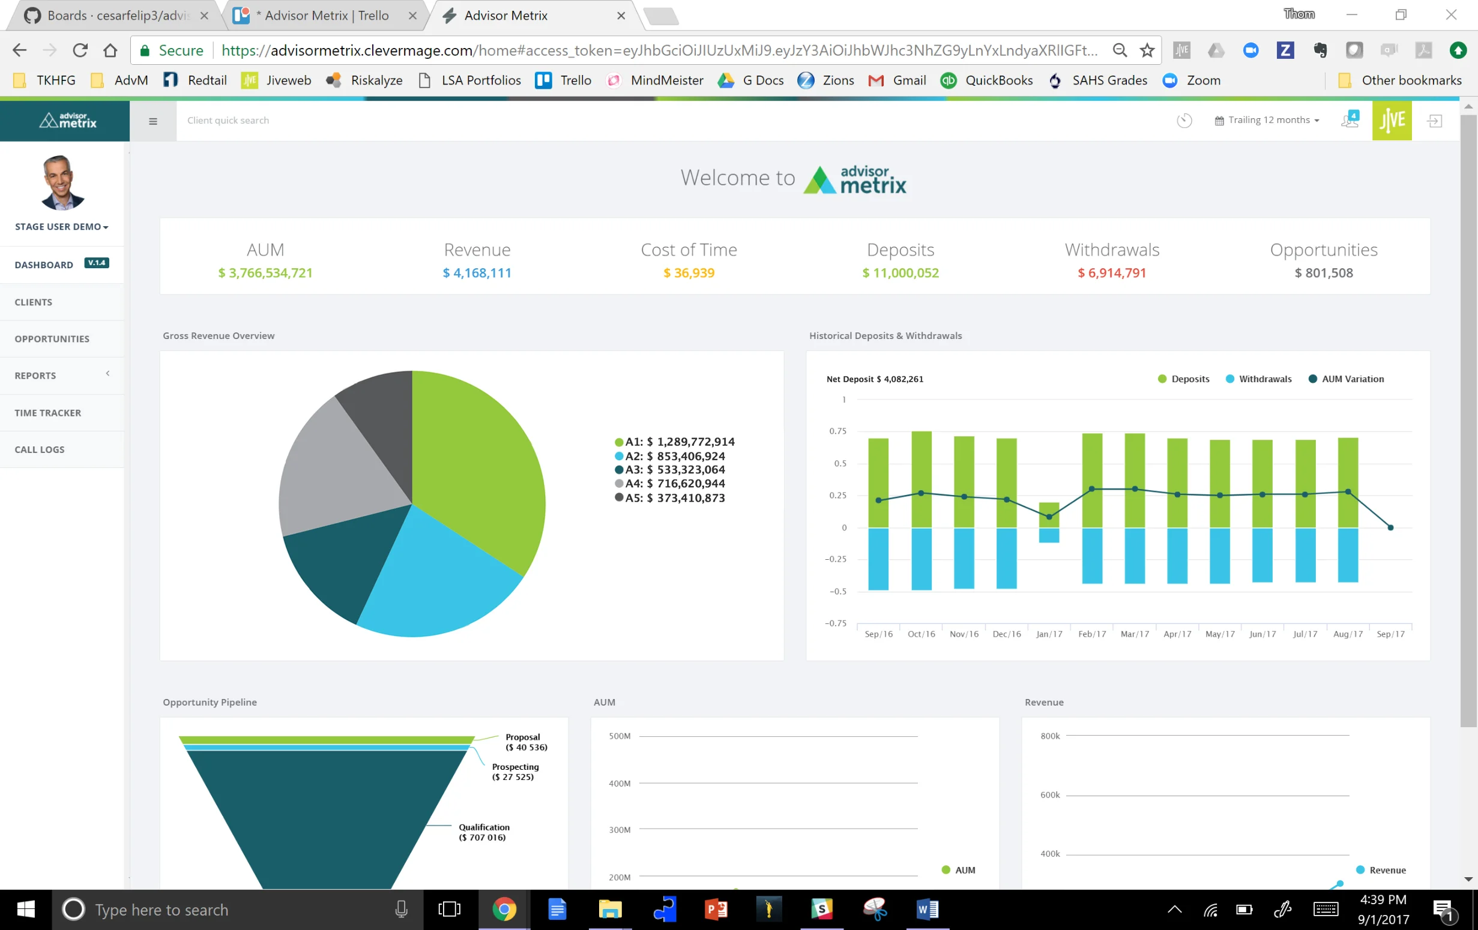
Task: Toggle A5 slice in pie legend
Action: [x=669, y=497]
